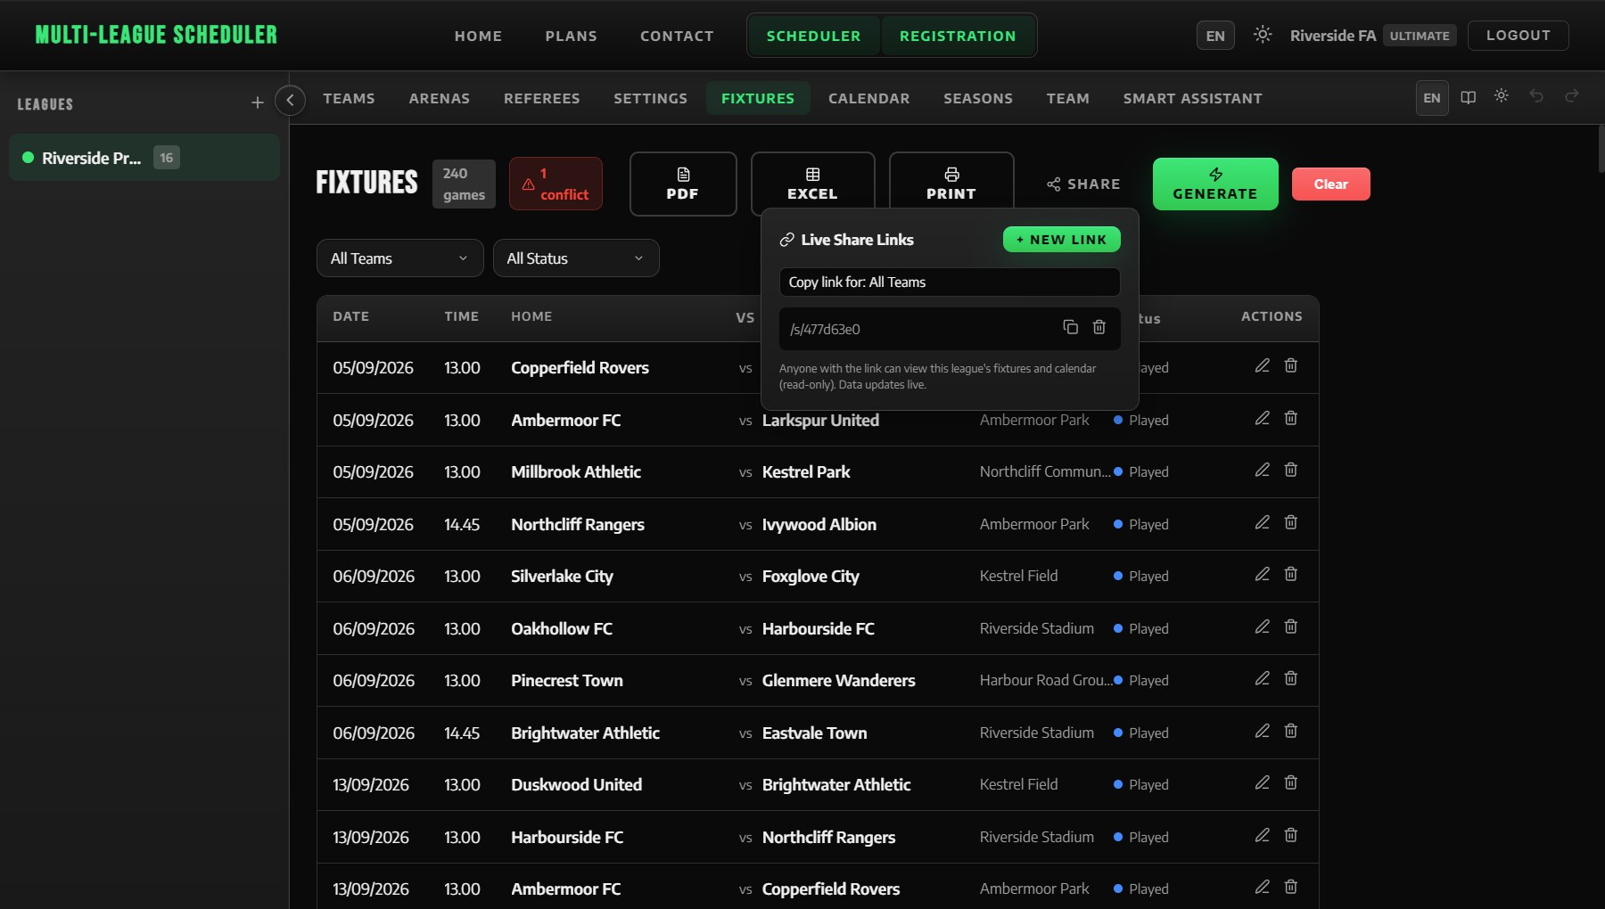Viewport: 1605px width, 909px height.
Task: Navigate to Home in top menu
Action: tap(478, 36)
